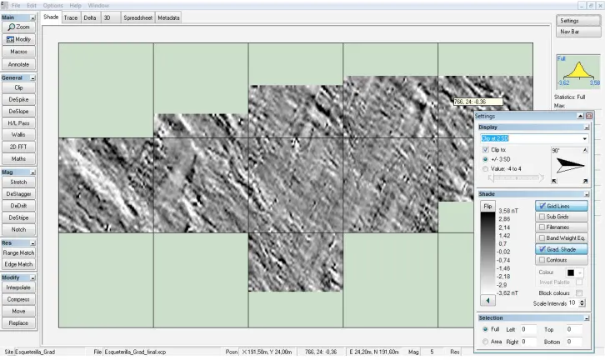Viewport: 605px width, 360px height.
Task: Collapse the Mag group in the sidebar
Action: click(32, 172)
